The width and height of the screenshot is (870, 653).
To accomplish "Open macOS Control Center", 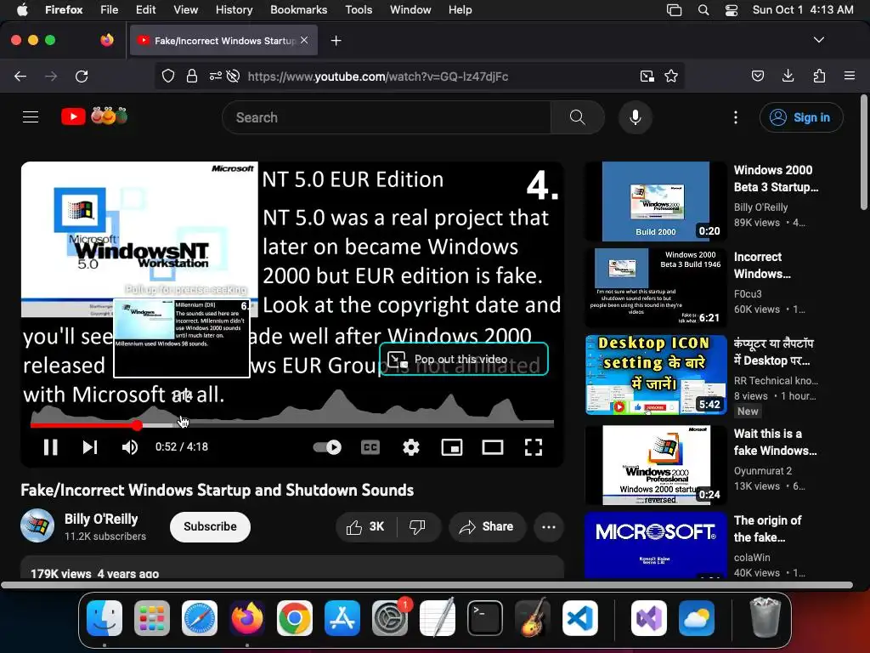I will pyautogui.click(x=732, y=10).
